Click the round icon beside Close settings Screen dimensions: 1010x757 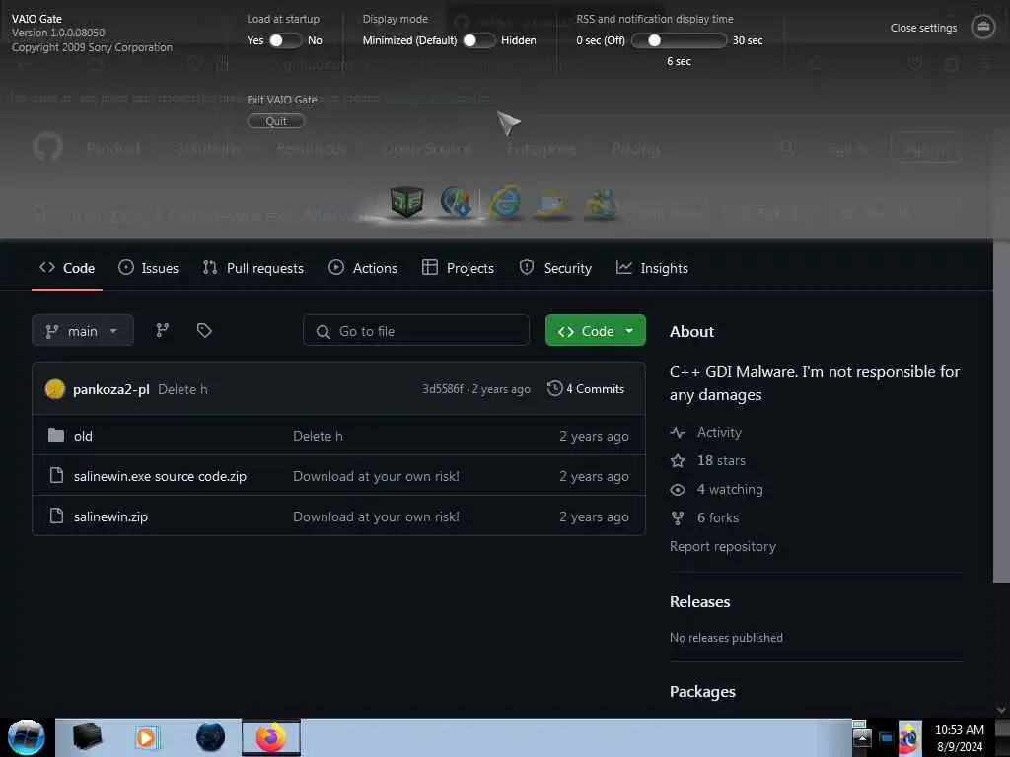pyautogui.click(x=983, y=27)
